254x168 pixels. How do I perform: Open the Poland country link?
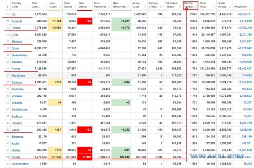(16, 28)
